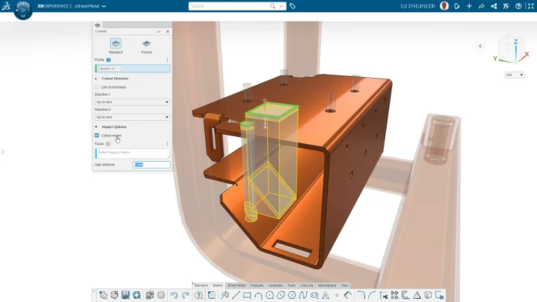The height and width of the screenshot is (302, 537).
Task: Switch to the Sheet Metal tab
Action: click(x=236, y=285)
